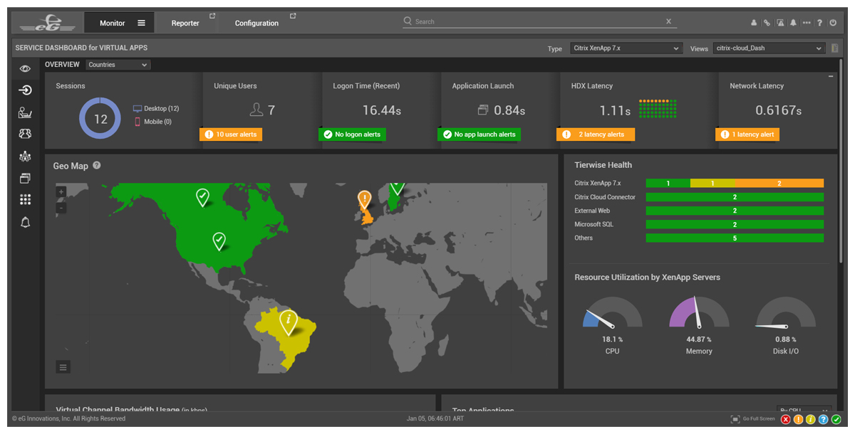
Task: Open the stacked windows sidebar icon
Action: point(25,178)
